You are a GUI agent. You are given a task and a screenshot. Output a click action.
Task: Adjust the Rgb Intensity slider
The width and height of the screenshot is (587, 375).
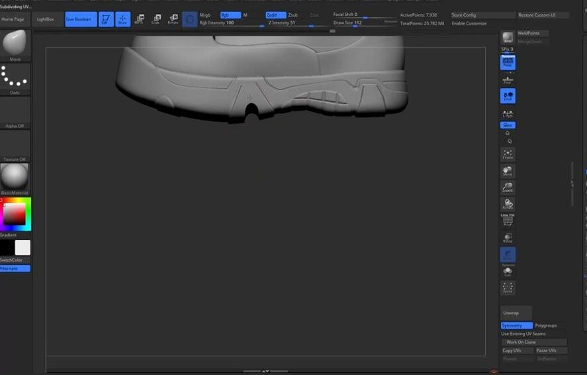(x=232, y=23)
